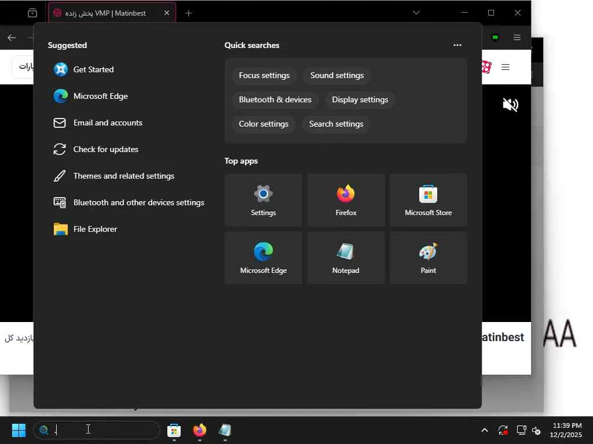Go back in the browser

[x=12, y=38]
